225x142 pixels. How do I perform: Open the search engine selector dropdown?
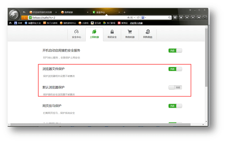pos(144,17)
